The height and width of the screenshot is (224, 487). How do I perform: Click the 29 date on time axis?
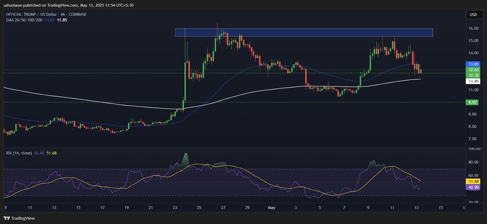tap(247, 208)
